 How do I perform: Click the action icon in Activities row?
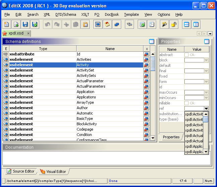point(146,59)
